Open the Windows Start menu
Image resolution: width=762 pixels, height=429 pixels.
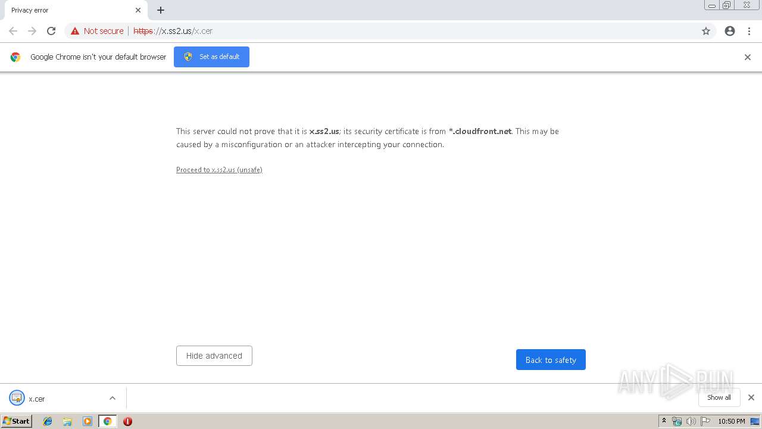pos(16,421)
